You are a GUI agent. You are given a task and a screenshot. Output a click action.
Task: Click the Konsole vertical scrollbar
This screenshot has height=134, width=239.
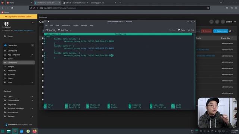click(x=195, y=71)
